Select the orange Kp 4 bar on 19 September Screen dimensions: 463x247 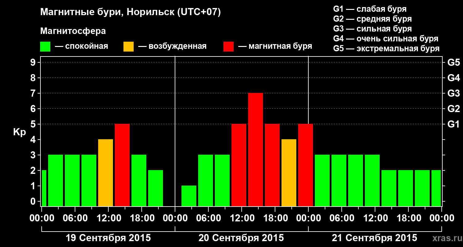[106, 173]
